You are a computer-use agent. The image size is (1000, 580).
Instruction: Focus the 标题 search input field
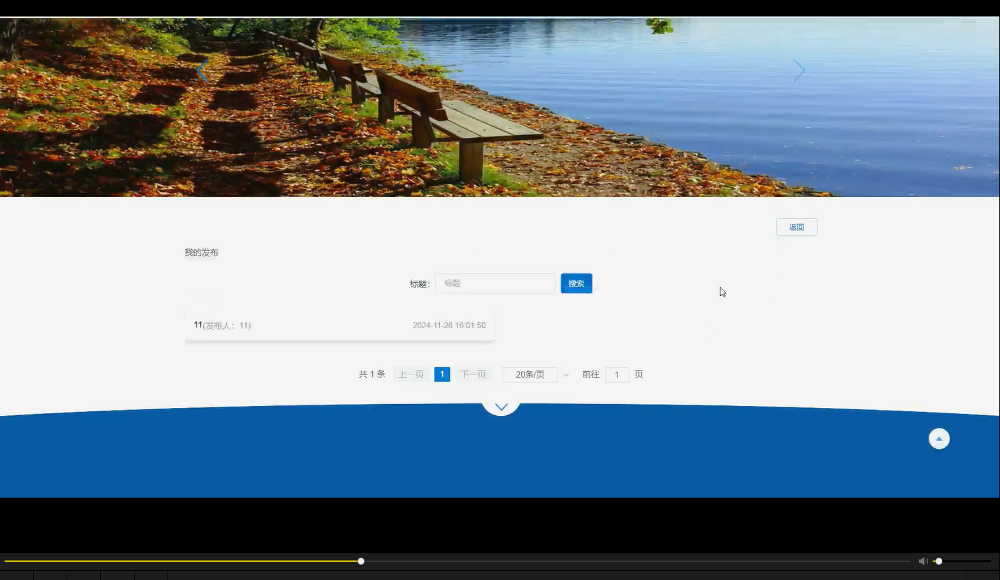[x=495, y=283]
